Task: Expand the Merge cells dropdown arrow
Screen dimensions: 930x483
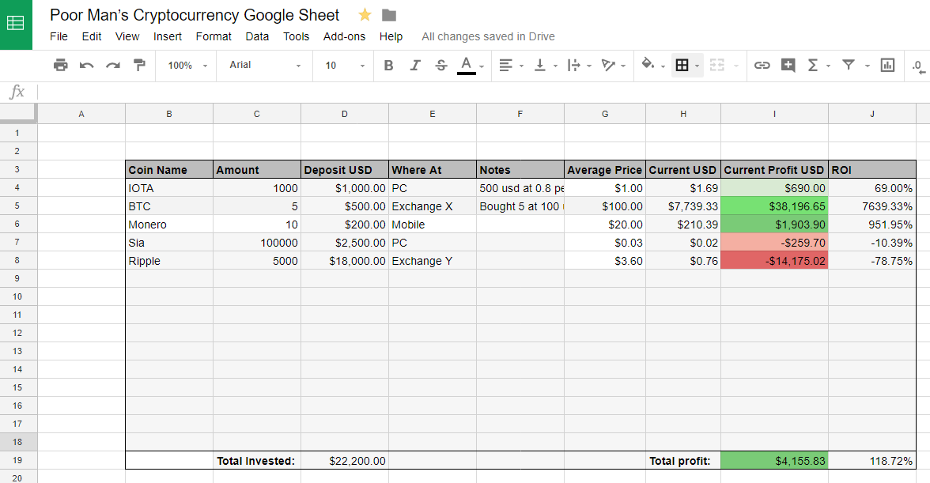Action: pos(736,66)
